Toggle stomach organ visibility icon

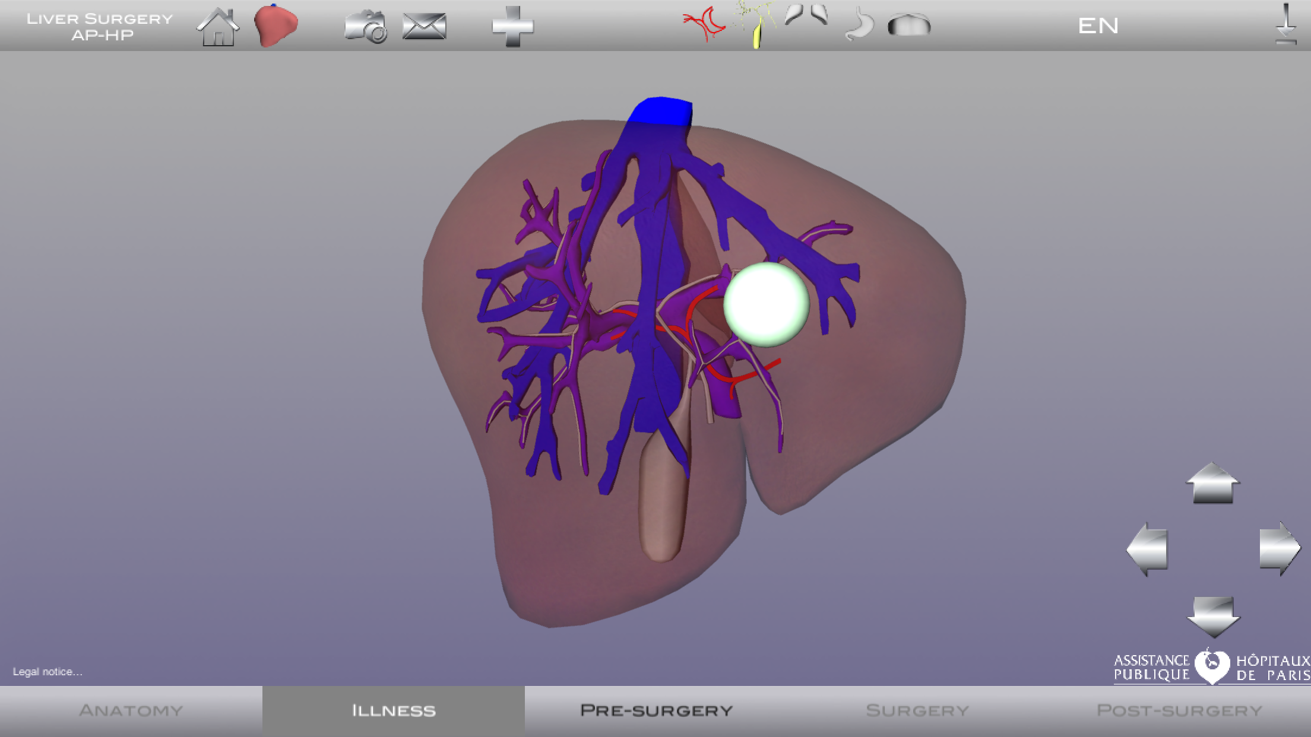click(859, 24)
